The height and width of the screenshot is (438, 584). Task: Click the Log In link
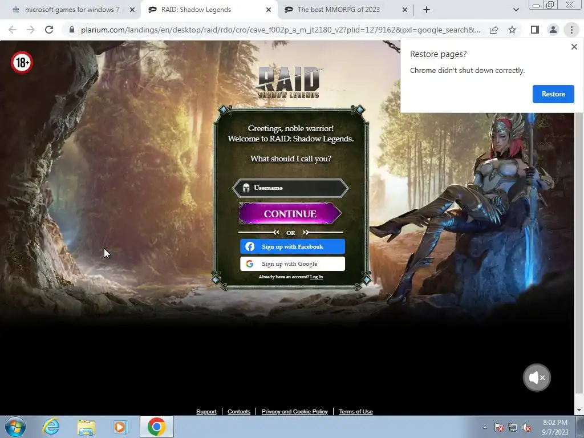click(317, 277)
